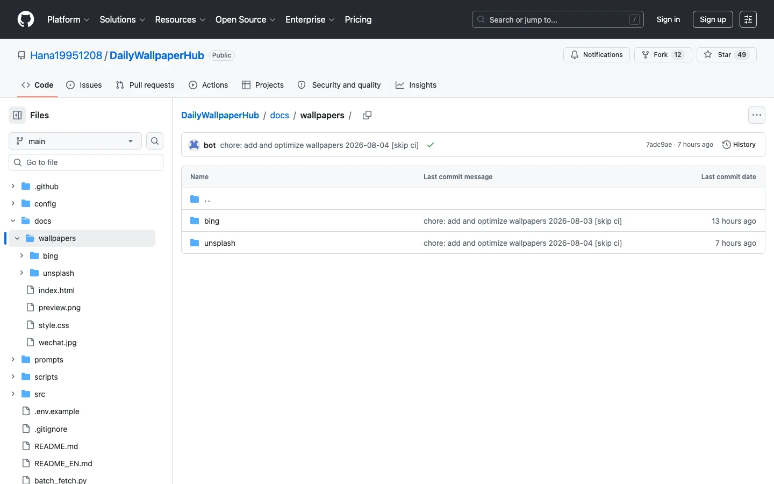774x484 pixels.
Task: Open .gitignore in the file tree
Action: (51, 429)
